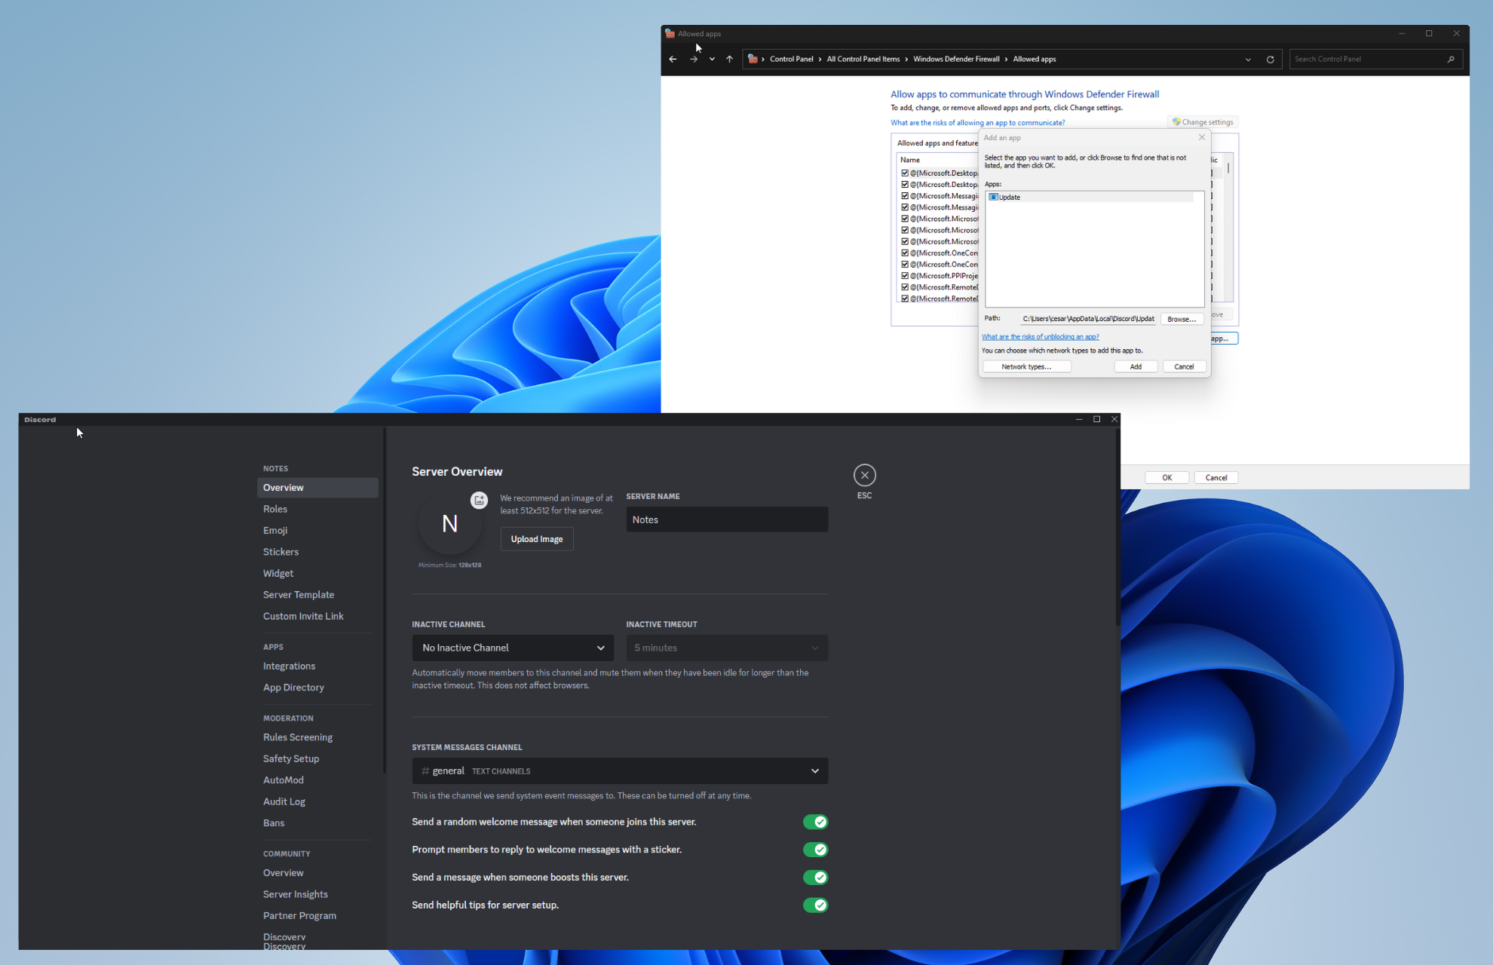Click the All Control Panel Items breadcrumb
1493x965 pixels.
coord(863,59)
